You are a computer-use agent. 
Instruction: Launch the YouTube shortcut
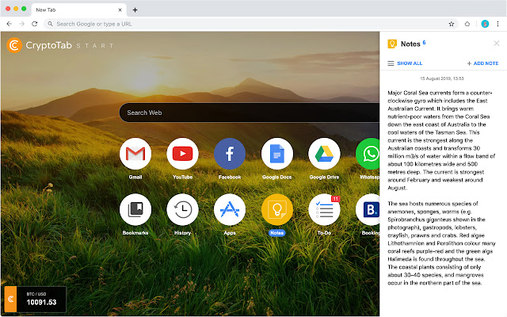point(182,153)
